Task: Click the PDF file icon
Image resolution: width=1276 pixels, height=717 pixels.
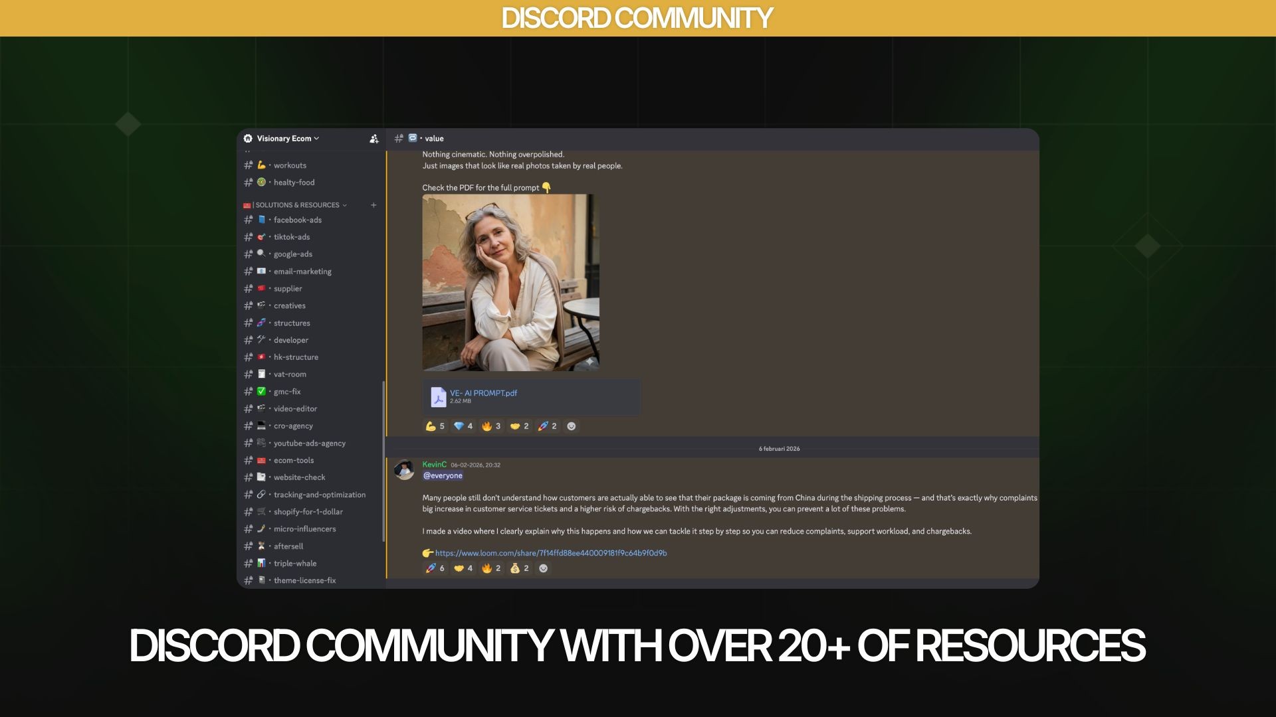Action: tap(438, 397)
